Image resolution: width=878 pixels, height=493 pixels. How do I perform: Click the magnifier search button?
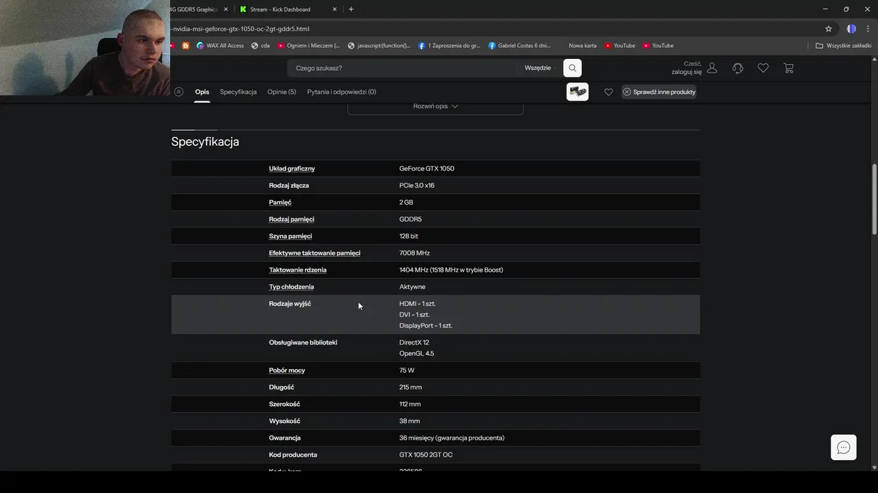[572, 68]
